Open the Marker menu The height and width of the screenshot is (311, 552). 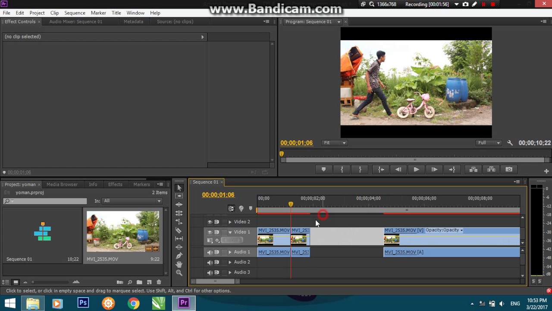point(98,13)
